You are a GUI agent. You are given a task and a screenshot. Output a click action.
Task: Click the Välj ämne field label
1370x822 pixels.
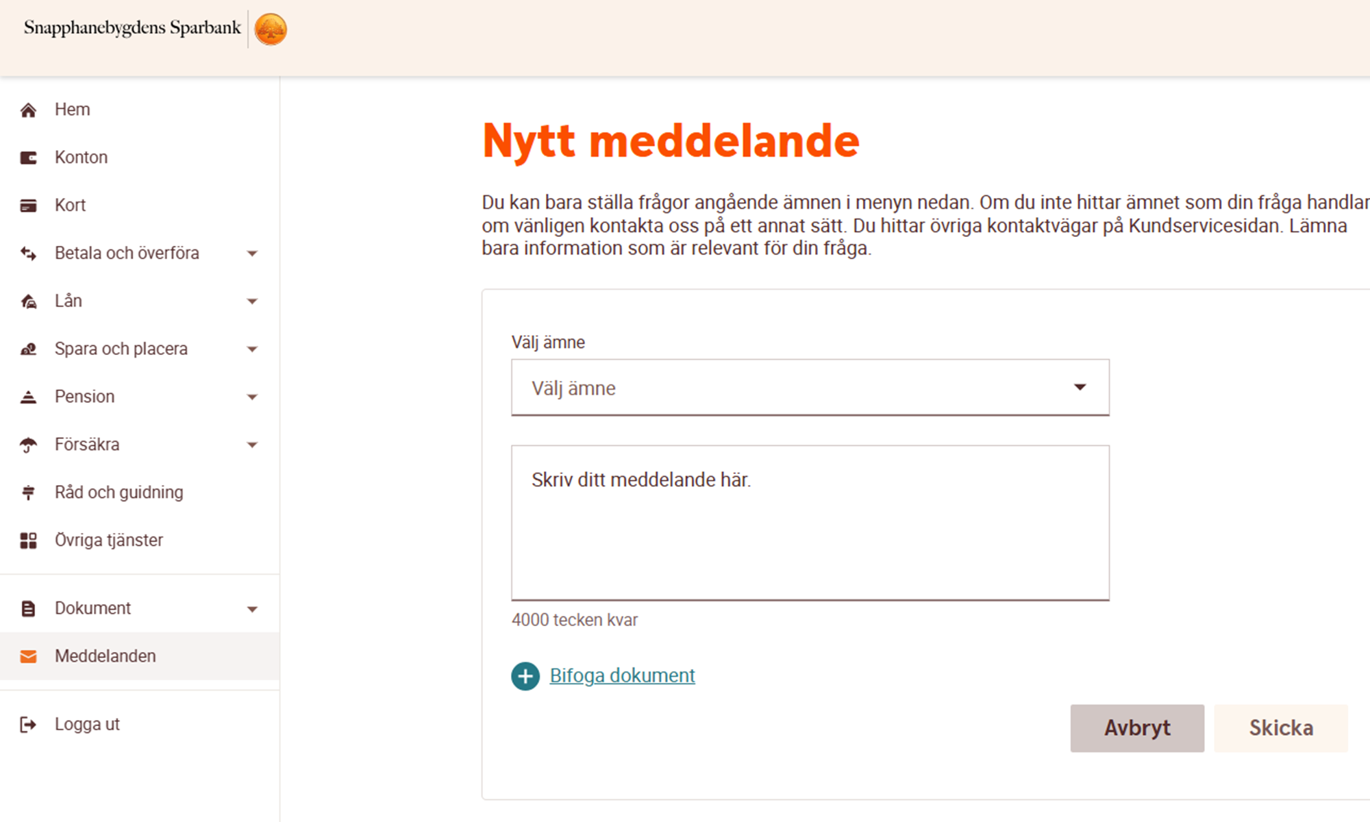(x=548, y=342)
